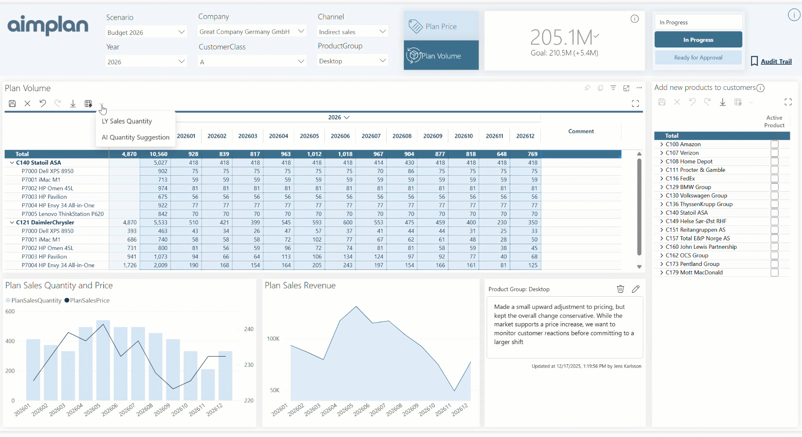The height and width of the screenshot is (437, 802).
Task: Select LY Sales Quantity from the menu
Action: (127, 121)
